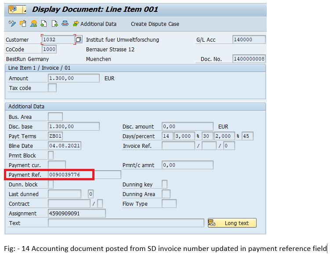Click the dunning level field showing 0

91,194
